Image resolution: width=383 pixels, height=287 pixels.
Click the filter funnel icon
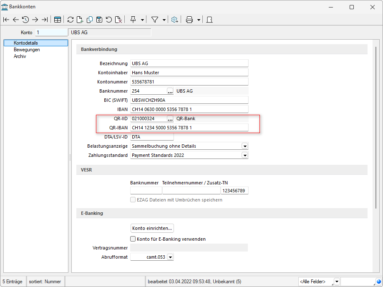pos(155,20)
